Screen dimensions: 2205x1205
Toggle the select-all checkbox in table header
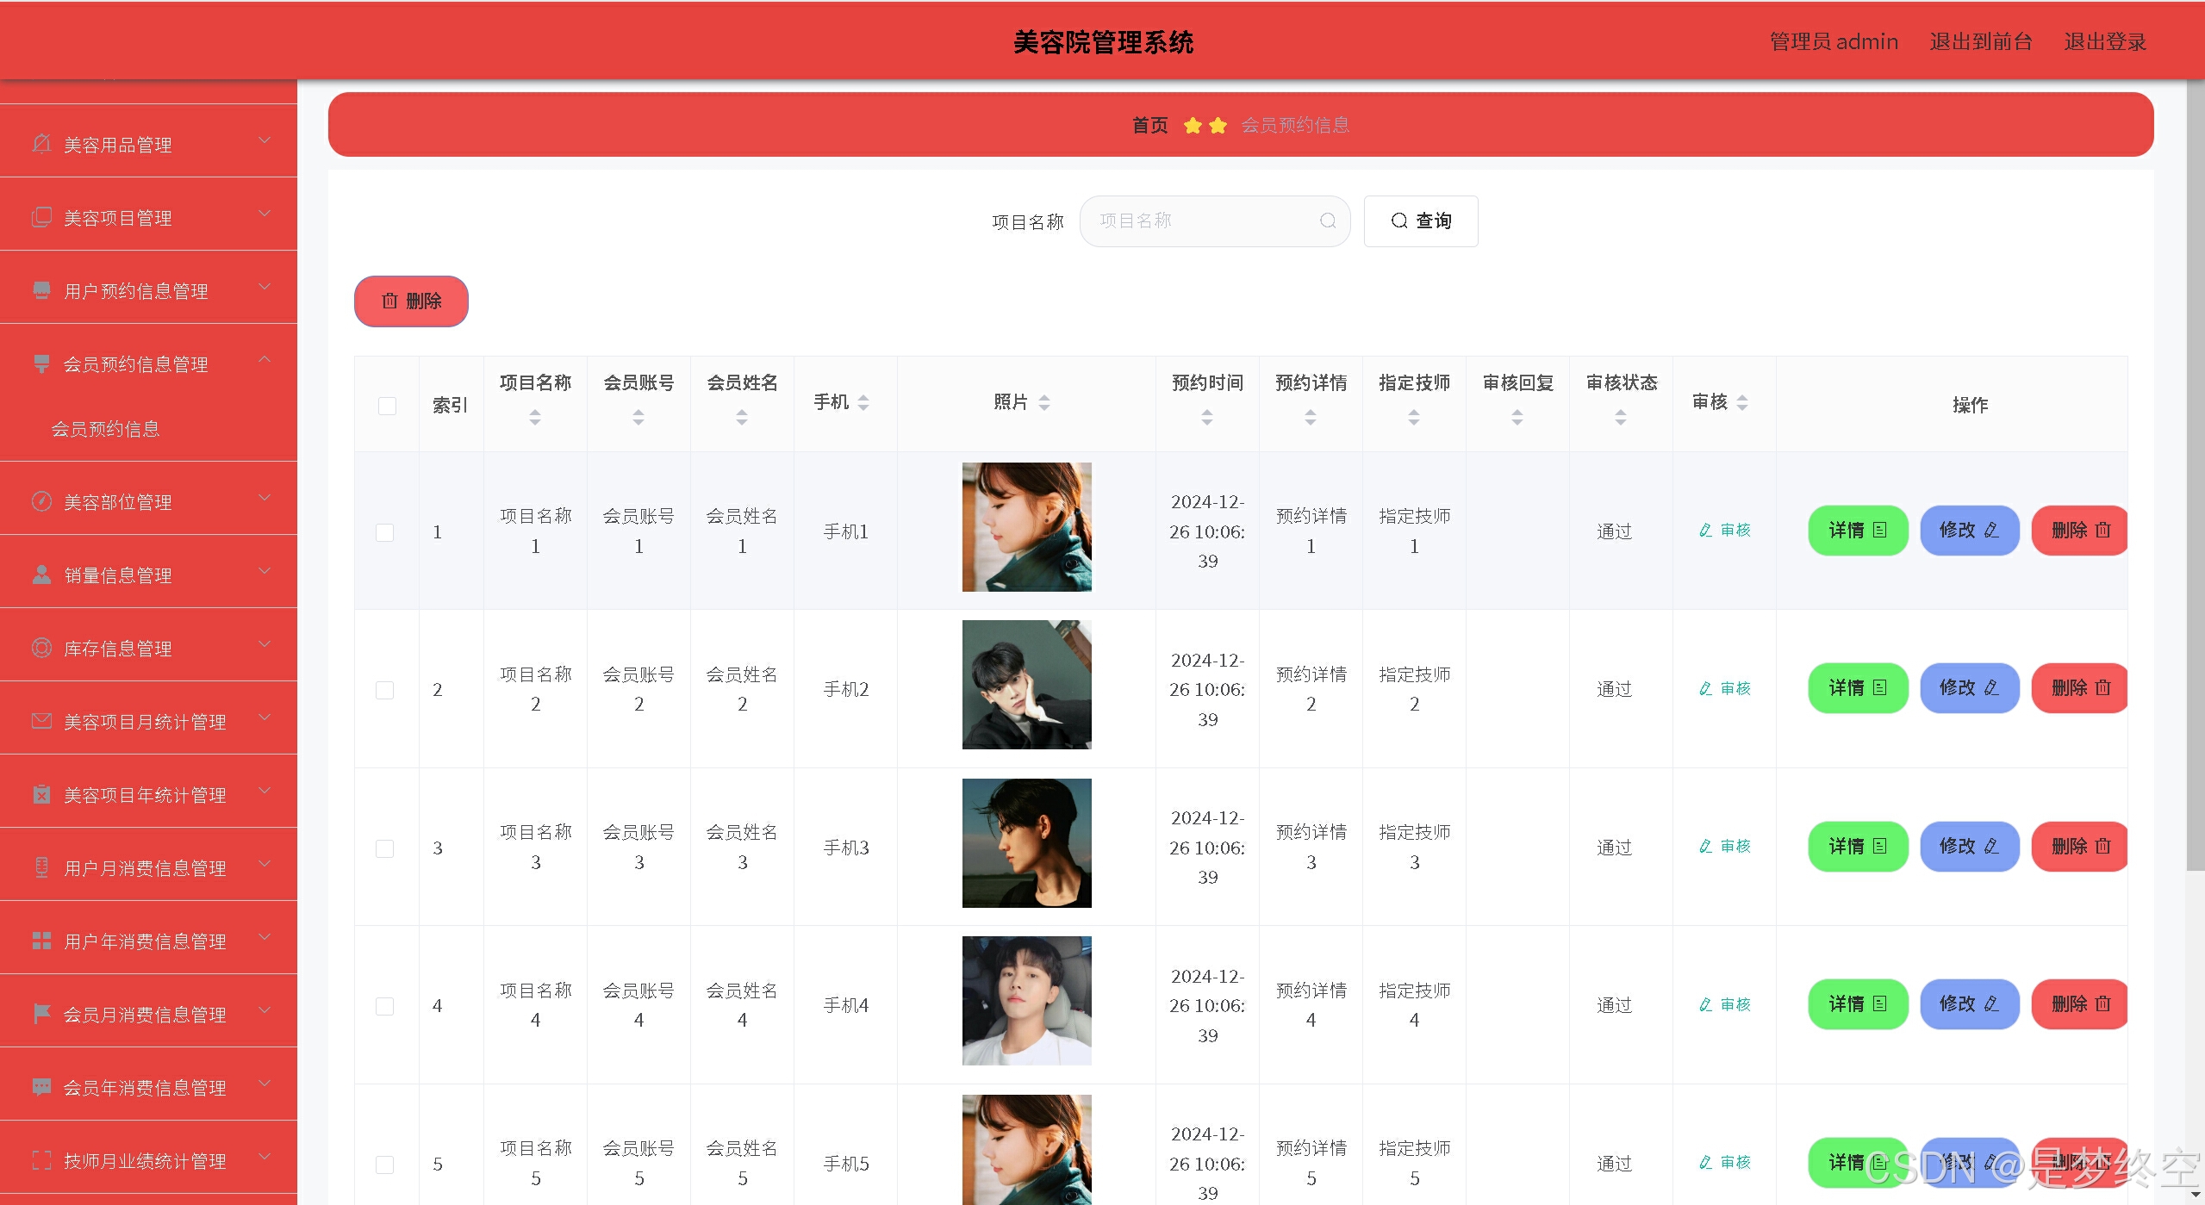click(x=387, y=406)
